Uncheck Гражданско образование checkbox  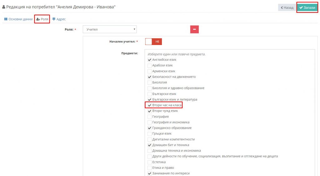click(149, 128)
